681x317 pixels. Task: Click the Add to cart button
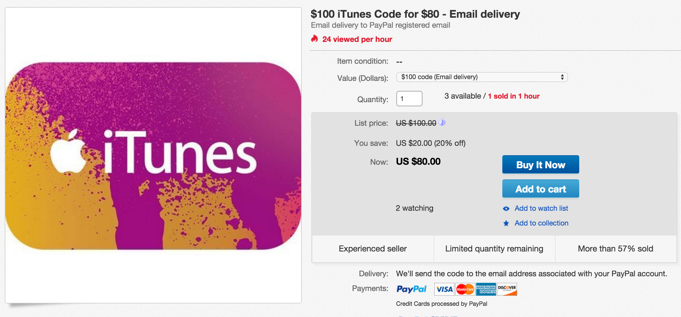tap(540, 189)
